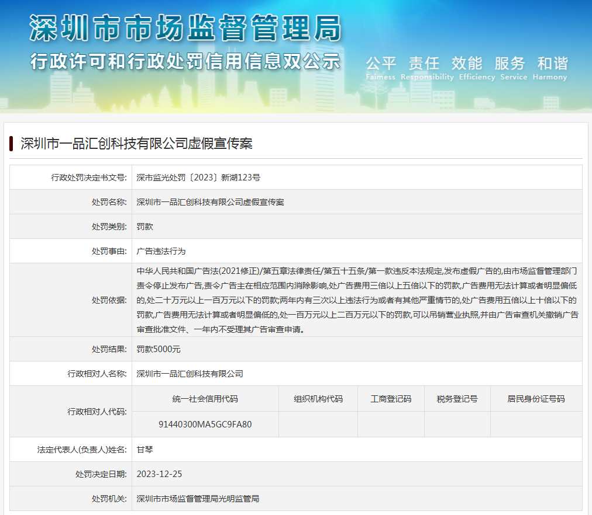The image size is (592, 515).
Task: Click the 罚款5000元 result value
Action: (x=159, y=349)
